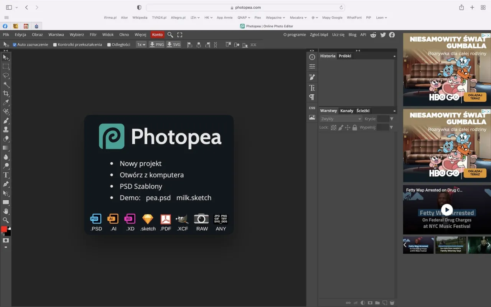
Task: Open the pea.psd demo file
Action: pos(158,198)
